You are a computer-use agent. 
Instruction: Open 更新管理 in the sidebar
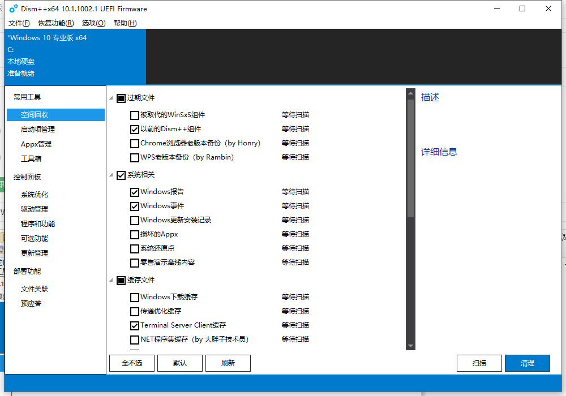pos(35,253)
